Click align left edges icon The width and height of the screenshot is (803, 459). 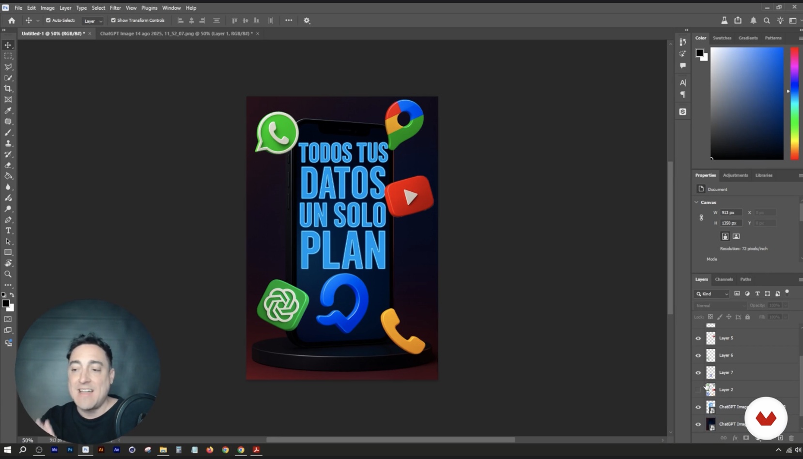181,20
